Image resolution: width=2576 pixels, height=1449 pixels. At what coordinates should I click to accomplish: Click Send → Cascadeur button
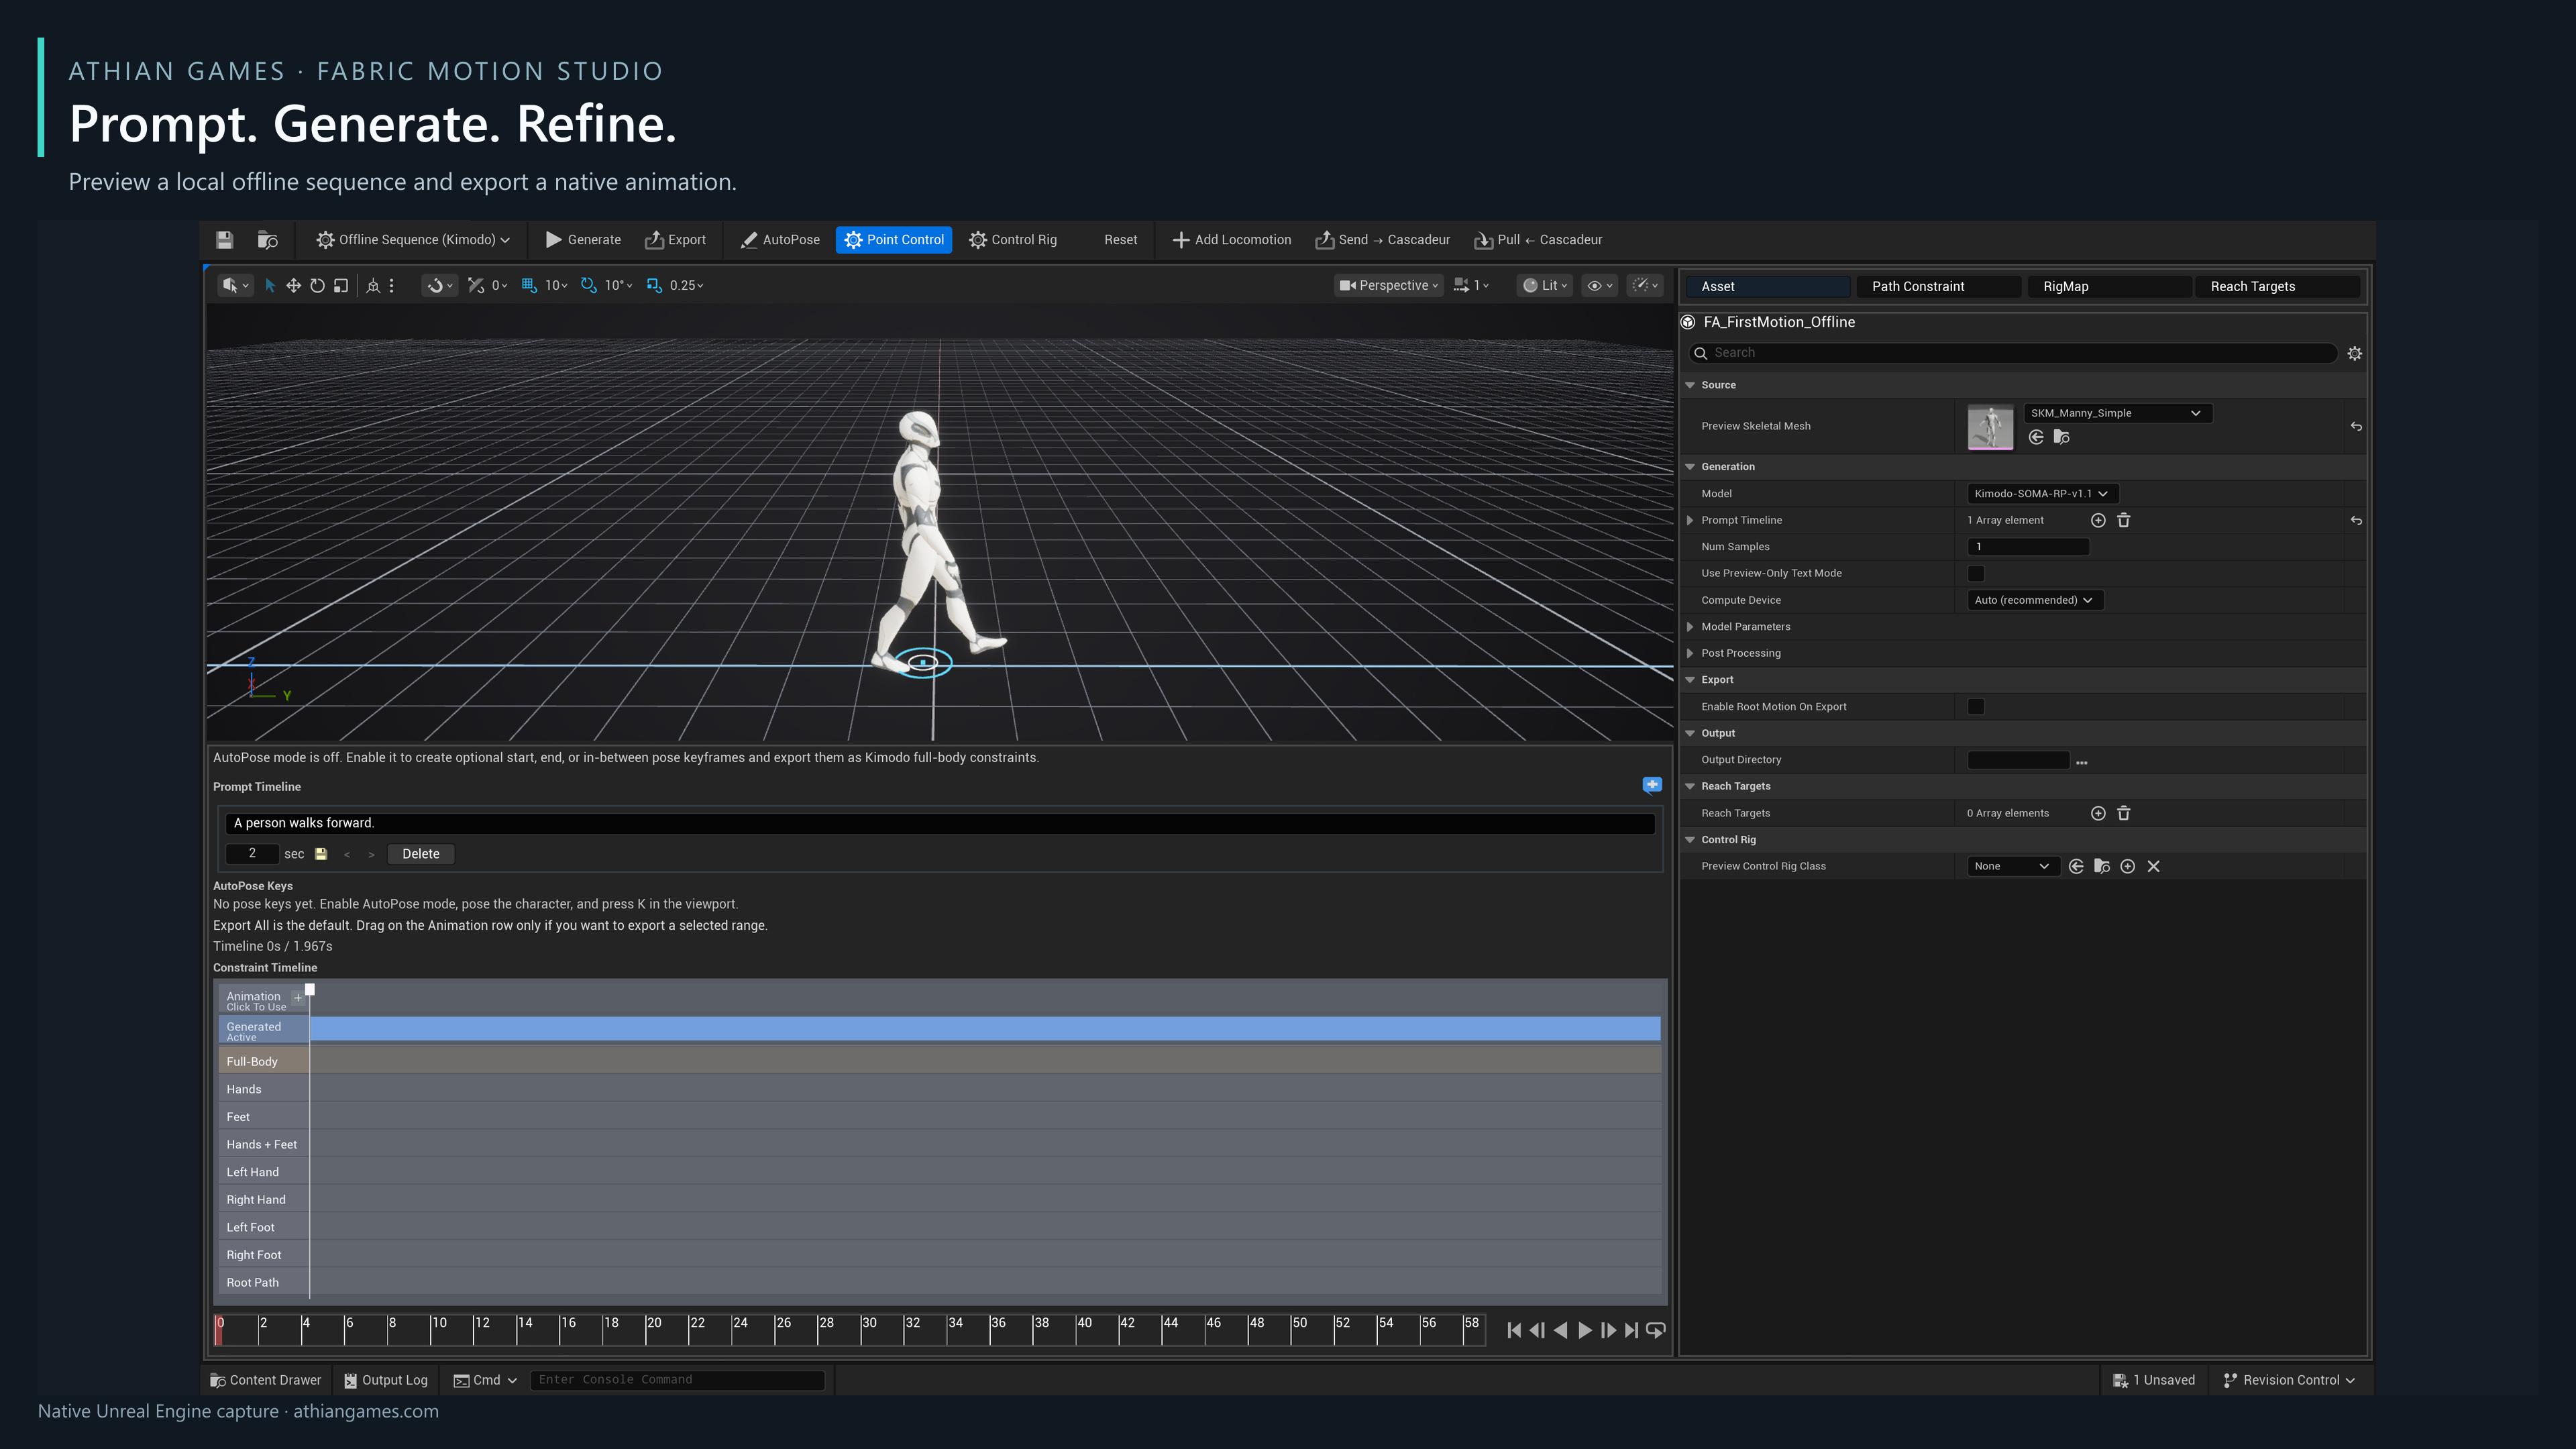tap(1383, 240)
